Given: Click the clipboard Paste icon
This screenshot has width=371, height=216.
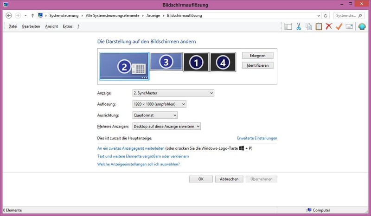Looking at the screenshot, I should (319, 26).
